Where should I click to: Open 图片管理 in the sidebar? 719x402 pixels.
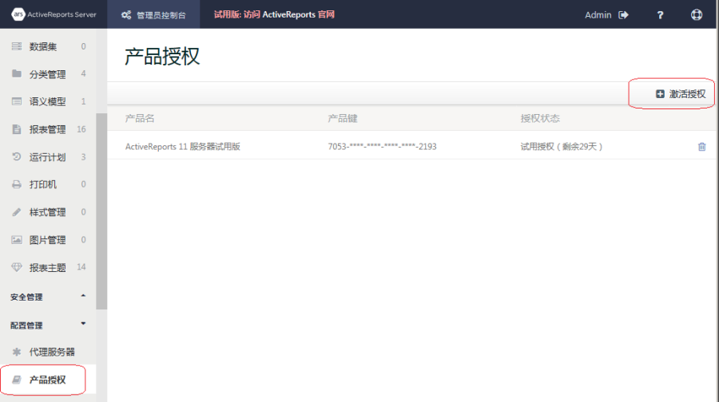[x=48, y=240]
